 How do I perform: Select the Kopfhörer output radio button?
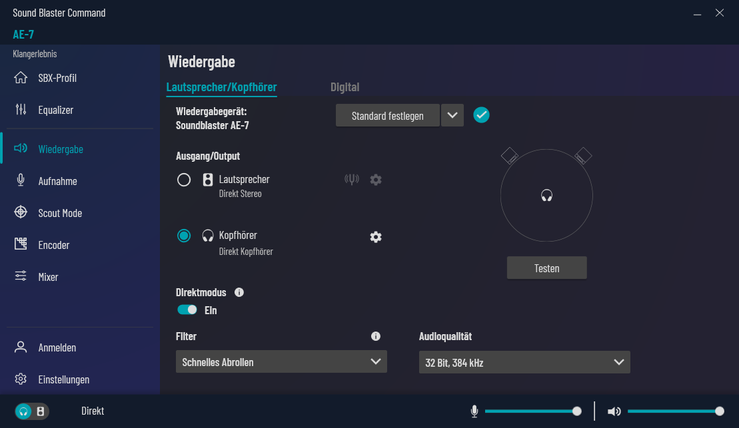click(x=184, y=235)
